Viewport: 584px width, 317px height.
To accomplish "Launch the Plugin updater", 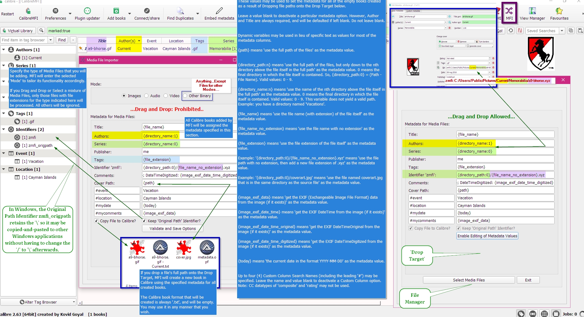I will point(87,14).
